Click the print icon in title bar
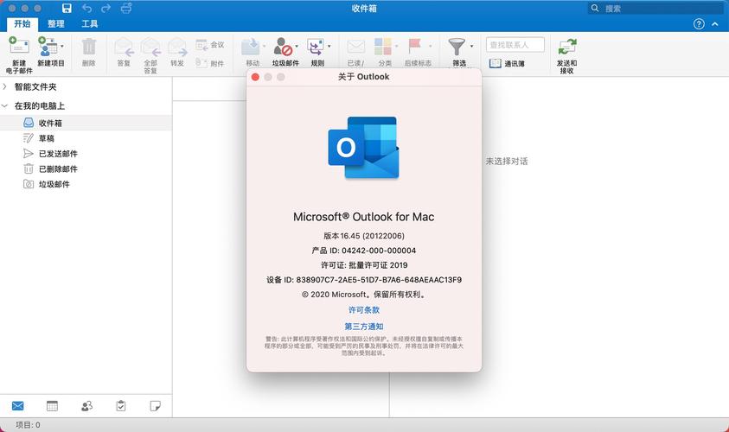 tap(126, 8)
